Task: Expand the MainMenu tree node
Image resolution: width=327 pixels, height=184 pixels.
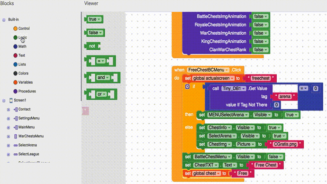Action: click(x=9, y=128)
